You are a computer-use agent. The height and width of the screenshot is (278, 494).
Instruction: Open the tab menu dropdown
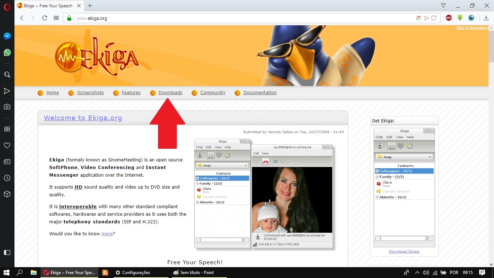point(443,5)
